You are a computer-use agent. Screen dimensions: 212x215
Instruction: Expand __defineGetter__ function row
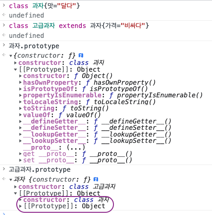20,121
